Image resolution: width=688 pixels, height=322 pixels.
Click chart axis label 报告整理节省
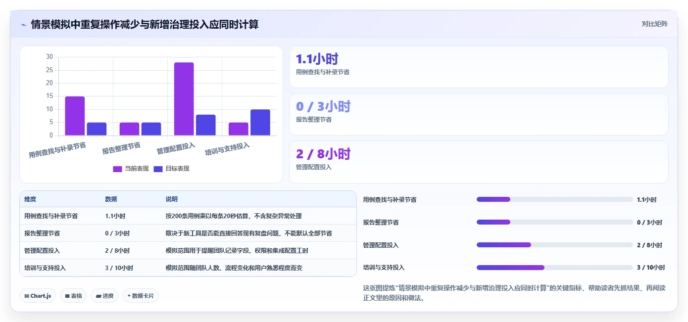121,148
